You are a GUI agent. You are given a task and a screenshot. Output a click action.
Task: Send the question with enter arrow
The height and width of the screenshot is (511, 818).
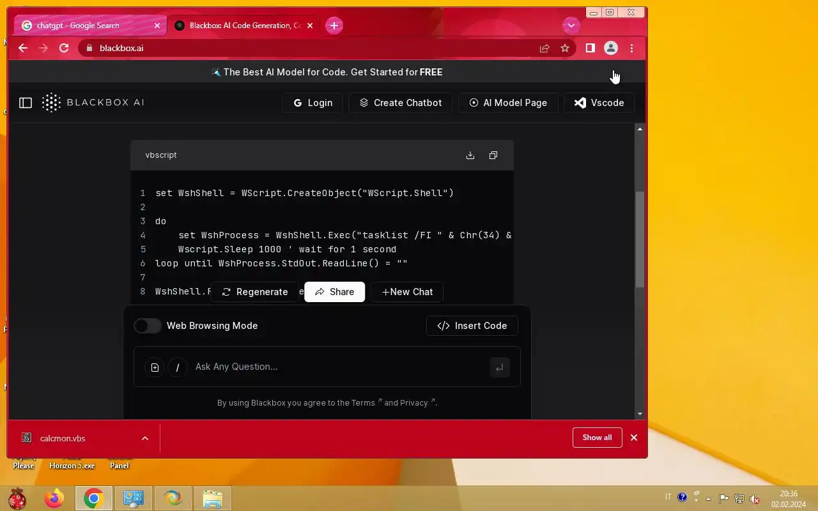tap(499, 367)
